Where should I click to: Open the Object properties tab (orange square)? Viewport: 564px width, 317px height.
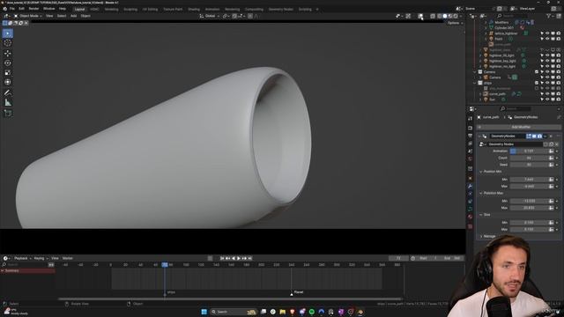coord(470,178)
